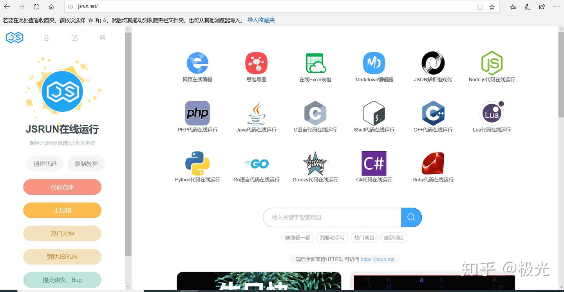Choose Node.js代码在线运行 icon

coord(492,63)
